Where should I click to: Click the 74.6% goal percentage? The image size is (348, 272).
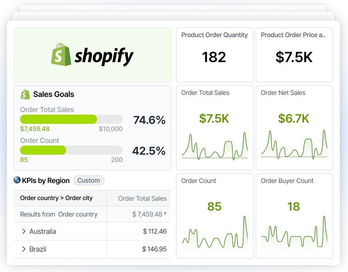149,120
